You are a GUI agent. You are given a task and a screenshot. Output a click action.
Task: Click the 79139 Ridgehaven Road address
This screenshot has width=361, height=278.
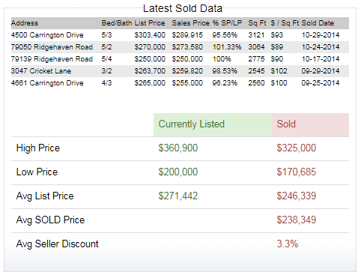52,59
